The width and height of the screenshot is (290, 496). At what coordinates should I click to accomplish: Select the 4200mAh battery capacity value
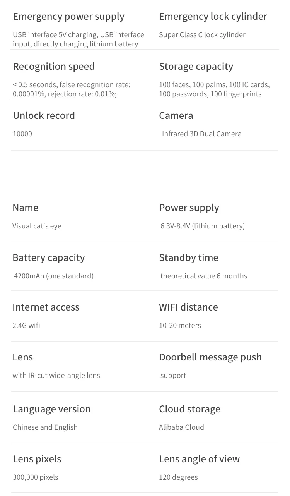54,276
